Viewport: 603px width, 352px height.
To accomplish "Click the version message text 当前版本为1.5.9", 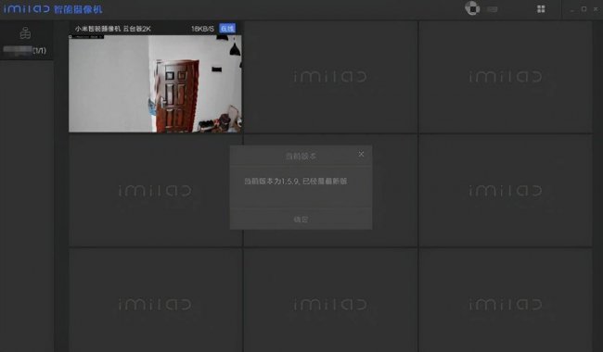I will point(296,182).
